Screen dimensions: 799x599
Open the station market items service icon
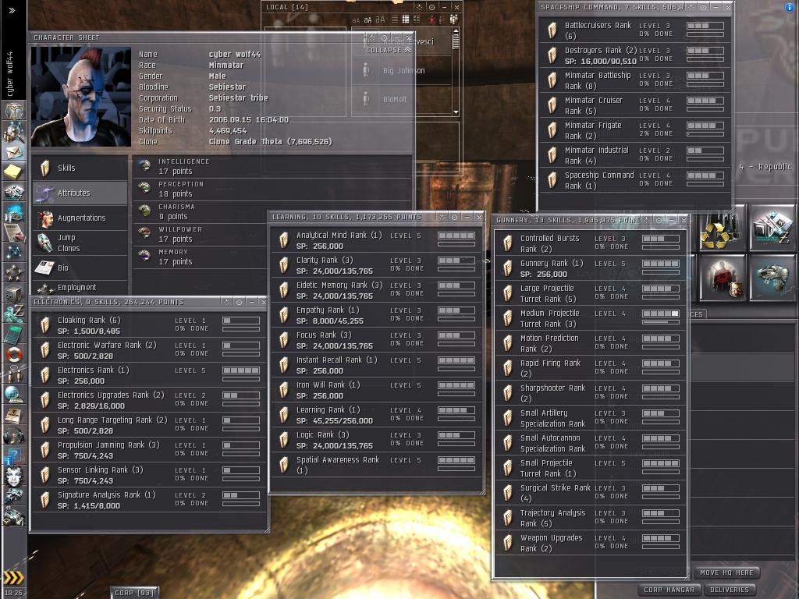[772, 229]
